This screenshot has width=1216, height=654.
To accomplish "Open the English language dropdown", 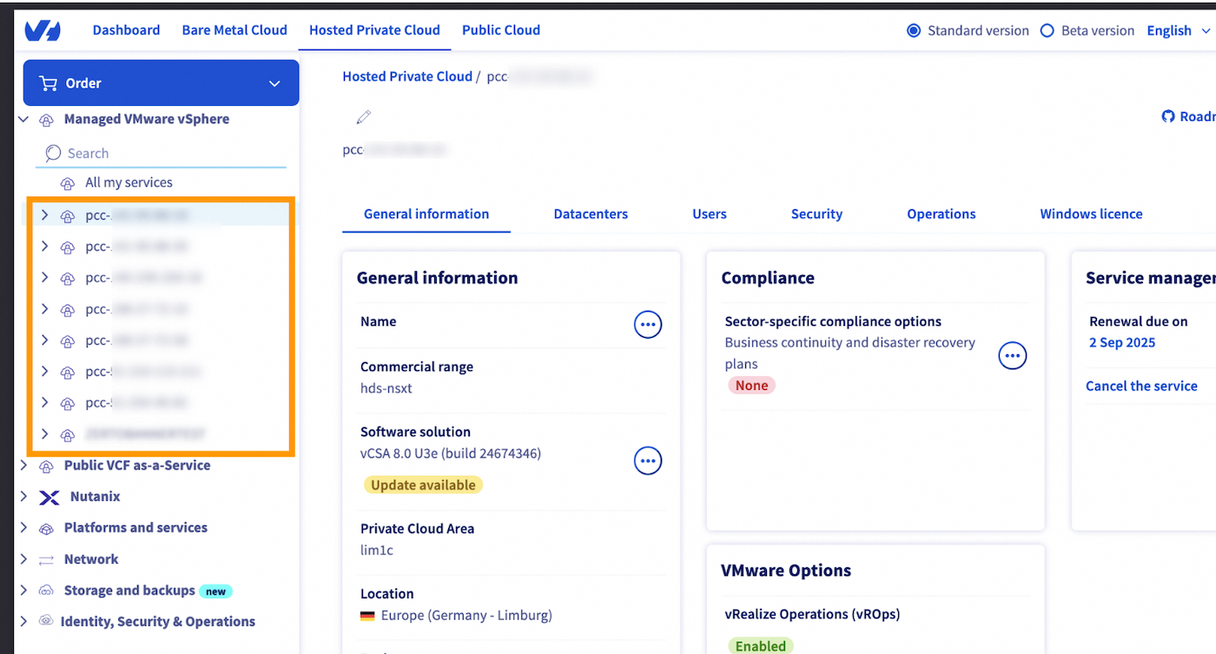I will coord(1176,30).
